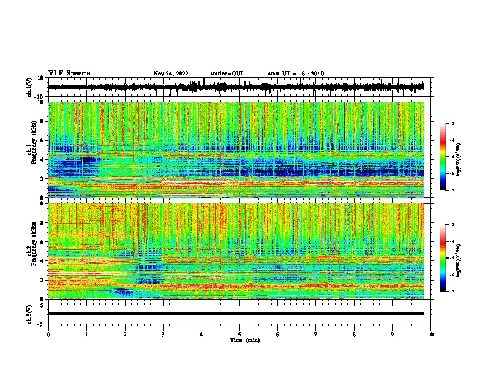Viewport: 485px width, 375px height.
Task: Click the ch.1 color bar log(PSD) unit label
Action: tap(459, 159)
